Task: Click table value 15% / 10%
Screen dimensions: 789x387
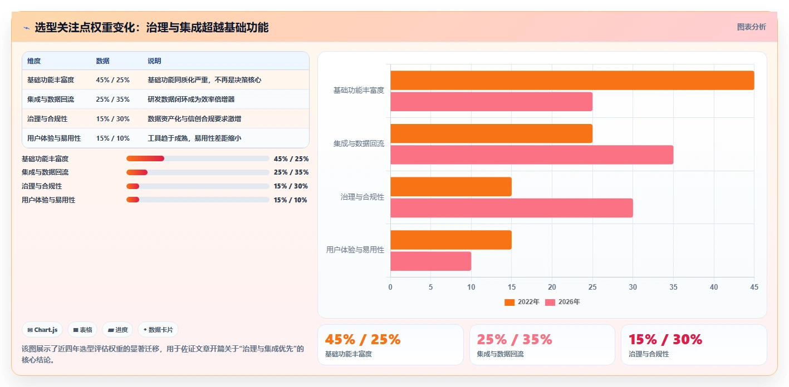Action: 113,138
